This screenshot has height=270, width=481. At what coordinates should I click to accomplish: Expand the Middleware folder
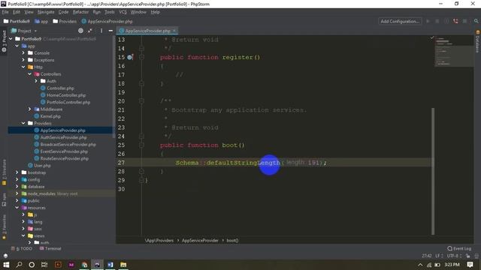click(x=30, y=109)
